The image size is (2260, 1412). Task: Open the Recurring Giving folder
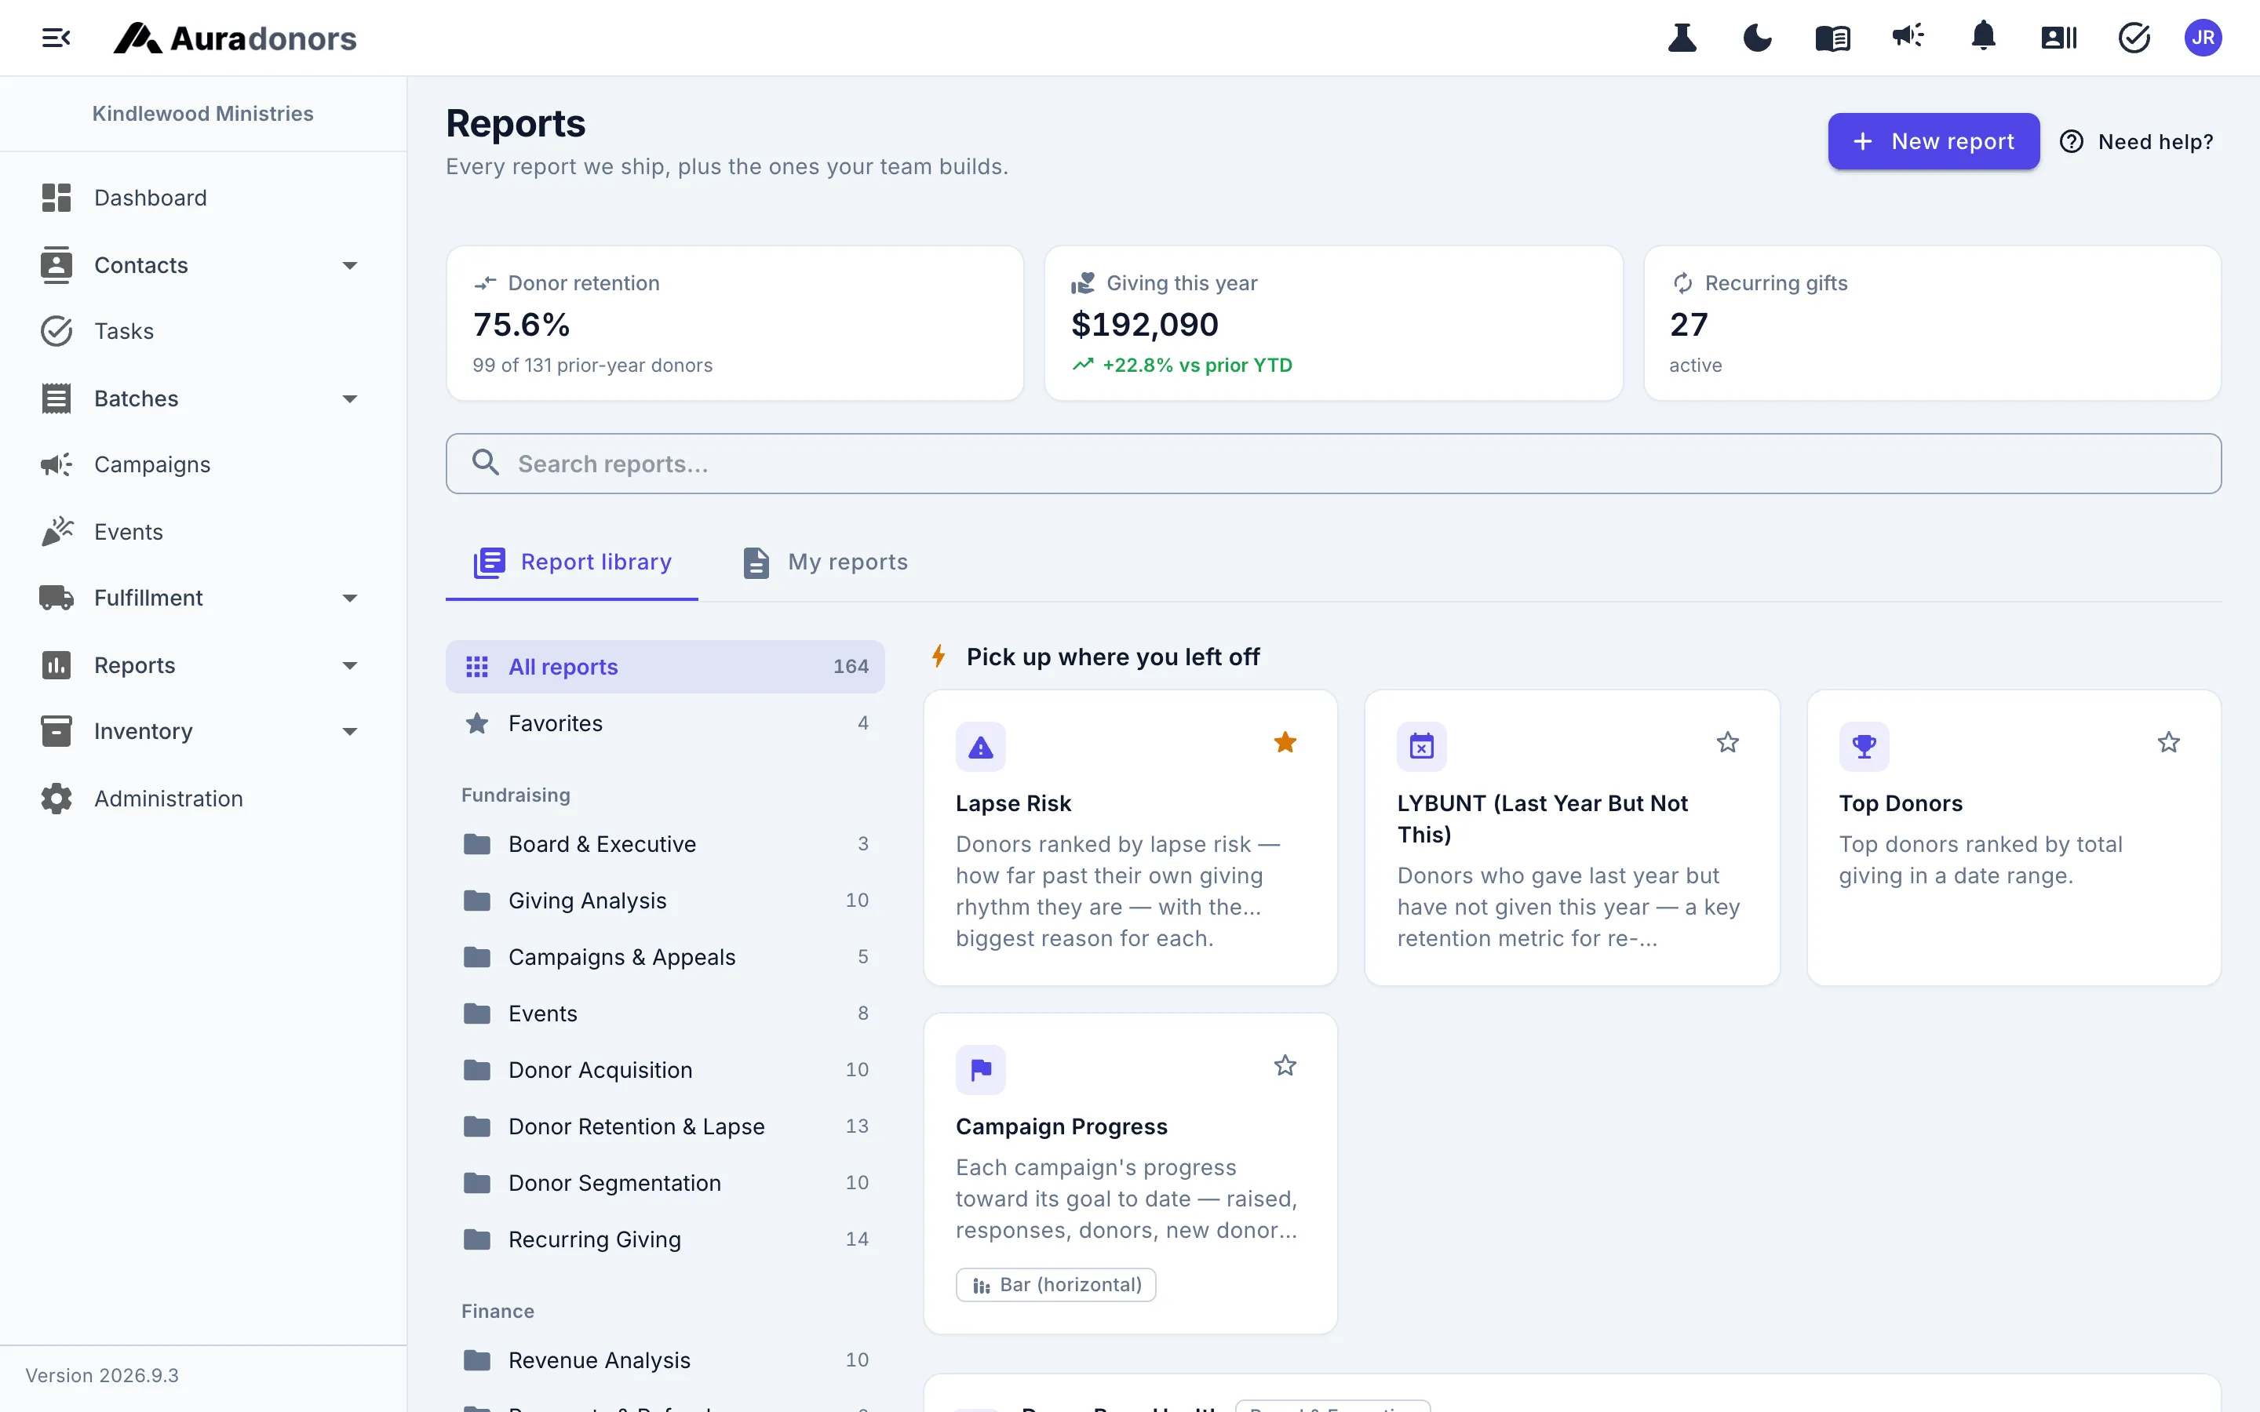pos(665,1240)
